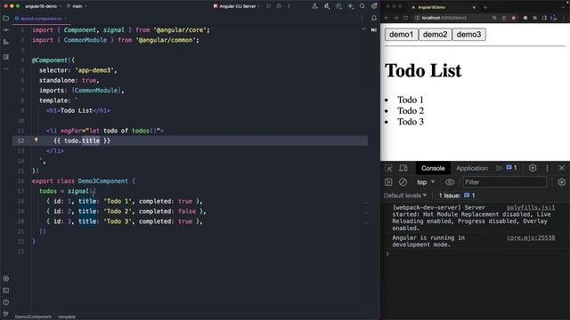This screenshot has height=320, width=570.
Task: Open the polyfills.js:1 source link
Action: 531,207
